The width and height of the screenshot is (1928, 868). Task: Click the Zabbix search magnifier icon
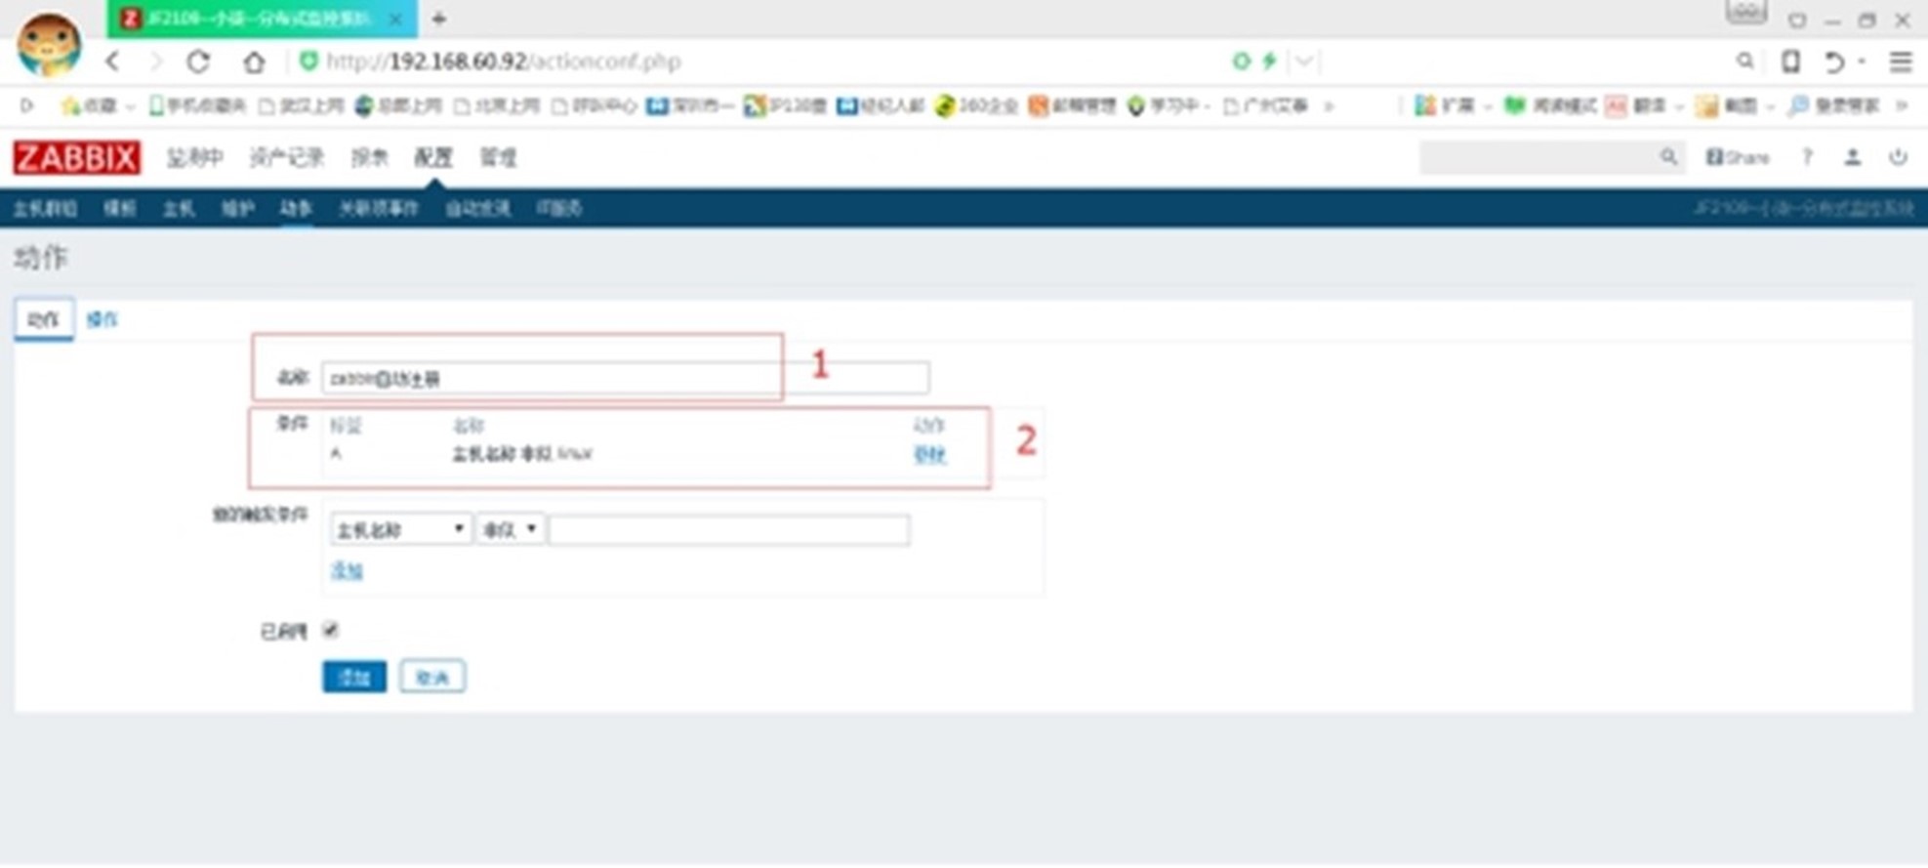pos(1668,157)
